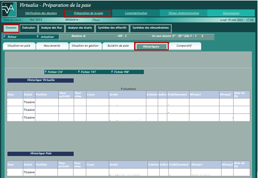Open the Vérification des dossiers menu

(x=41, y=13)
